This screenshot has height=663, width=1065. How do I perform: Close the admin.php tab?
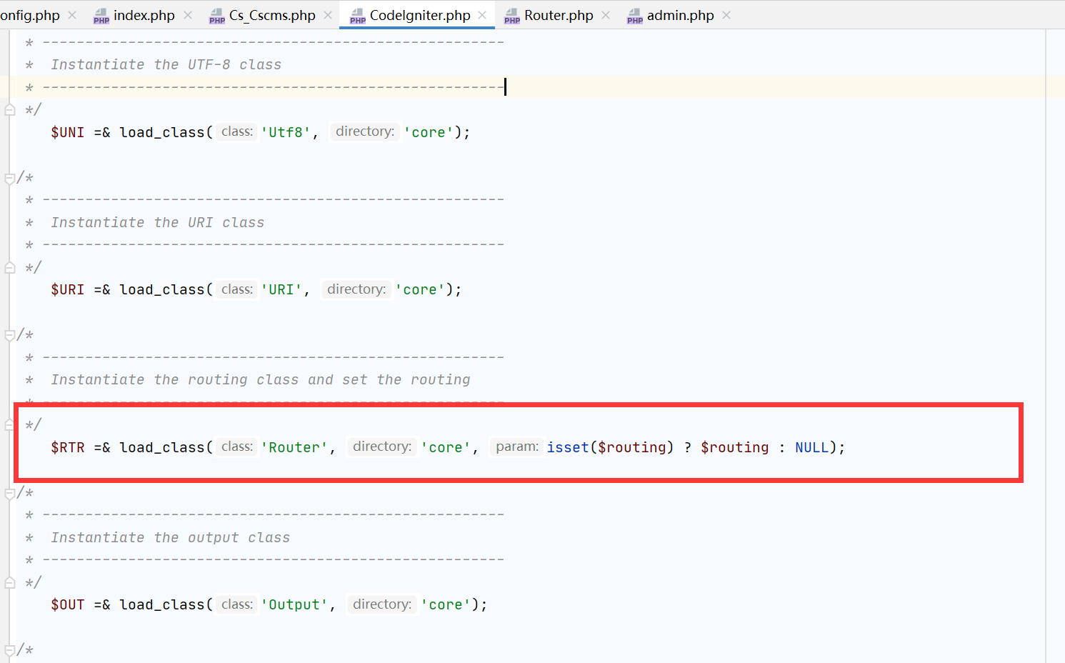[x=726, y=15]
